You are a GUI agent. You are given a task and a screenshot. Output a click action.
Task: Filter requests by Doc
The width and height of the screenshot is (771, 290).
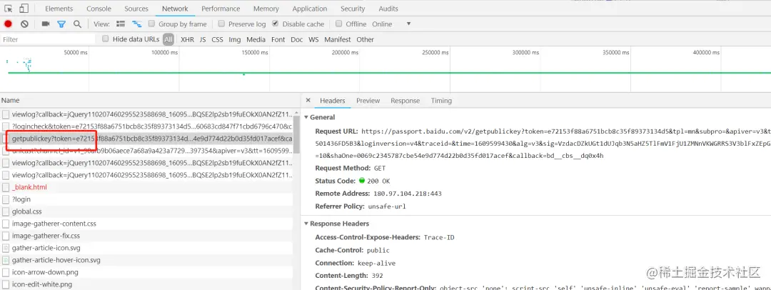tap(296, 39)
